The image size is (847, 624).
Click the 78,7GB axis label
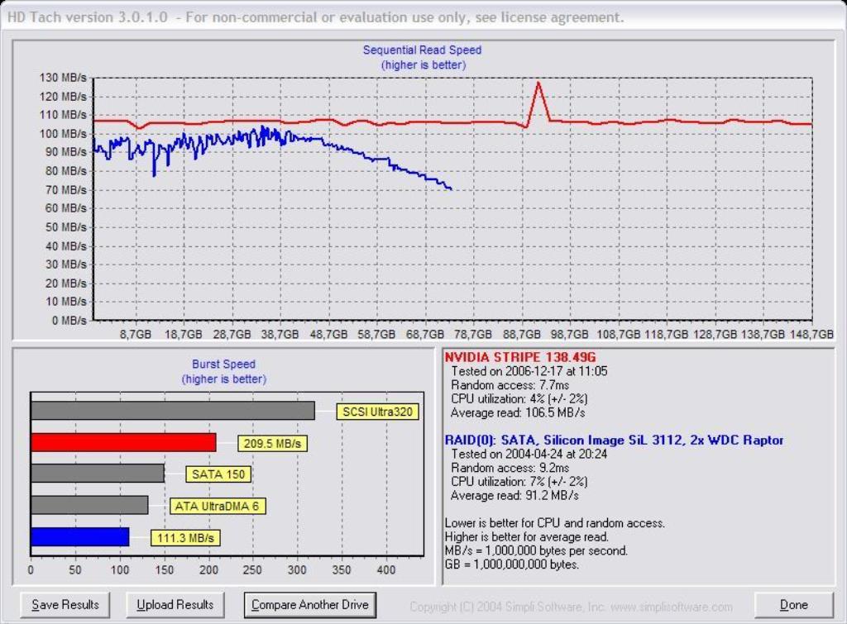click(472, 334)
